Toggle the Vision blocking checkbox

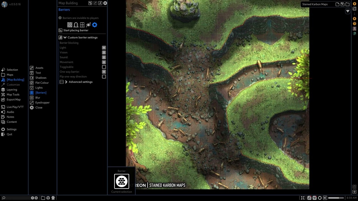pos(104,52)
